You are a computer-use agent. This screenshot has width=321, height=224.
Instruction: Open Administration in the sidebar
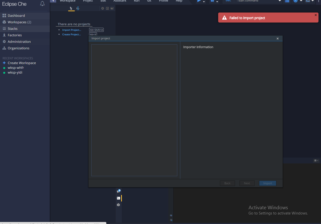(25, 42)
